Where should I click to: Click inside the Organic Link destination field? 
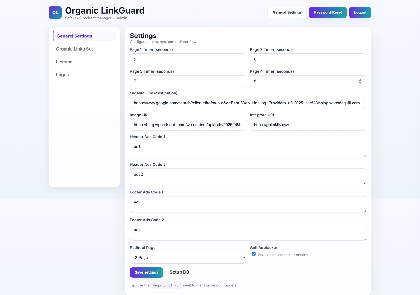(248, 103)
